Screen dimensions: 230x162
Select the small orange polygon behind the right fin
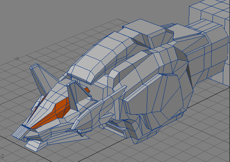pos(87,90)
